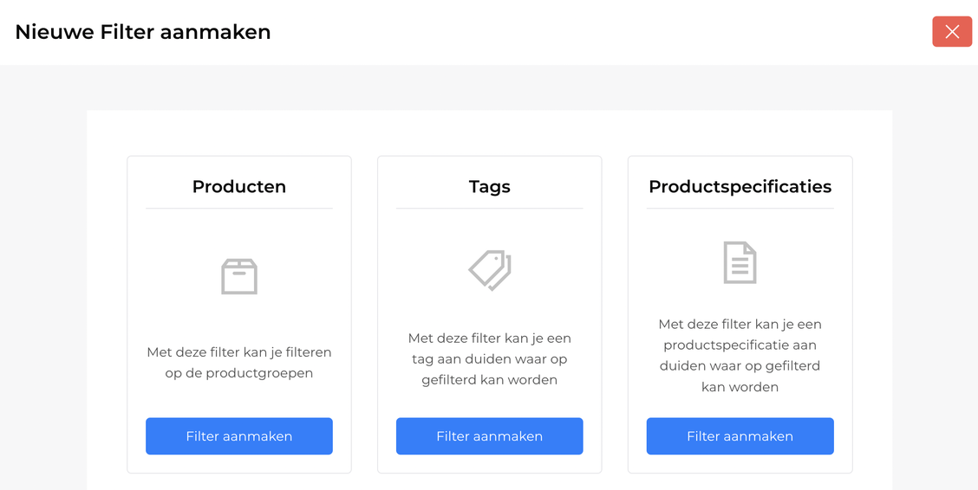Create a filter for Producten
This screenshot has width=978, height=490.
tap(239, 436)
